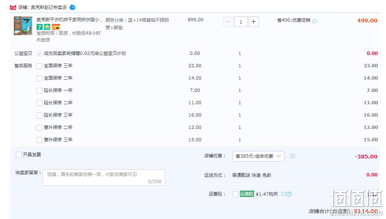Click the red 499.00 subtotal
The width and height of the screenshot is (386, 219).
coord(367,21)
